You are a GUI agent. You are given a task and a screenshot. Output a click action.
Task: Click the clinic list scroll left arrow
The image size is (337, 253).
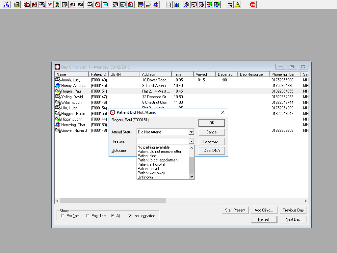pos(57,201)
